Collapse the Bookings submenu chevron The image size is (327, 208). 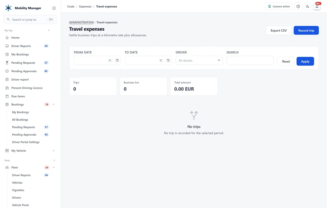click(x=54, y=105)
